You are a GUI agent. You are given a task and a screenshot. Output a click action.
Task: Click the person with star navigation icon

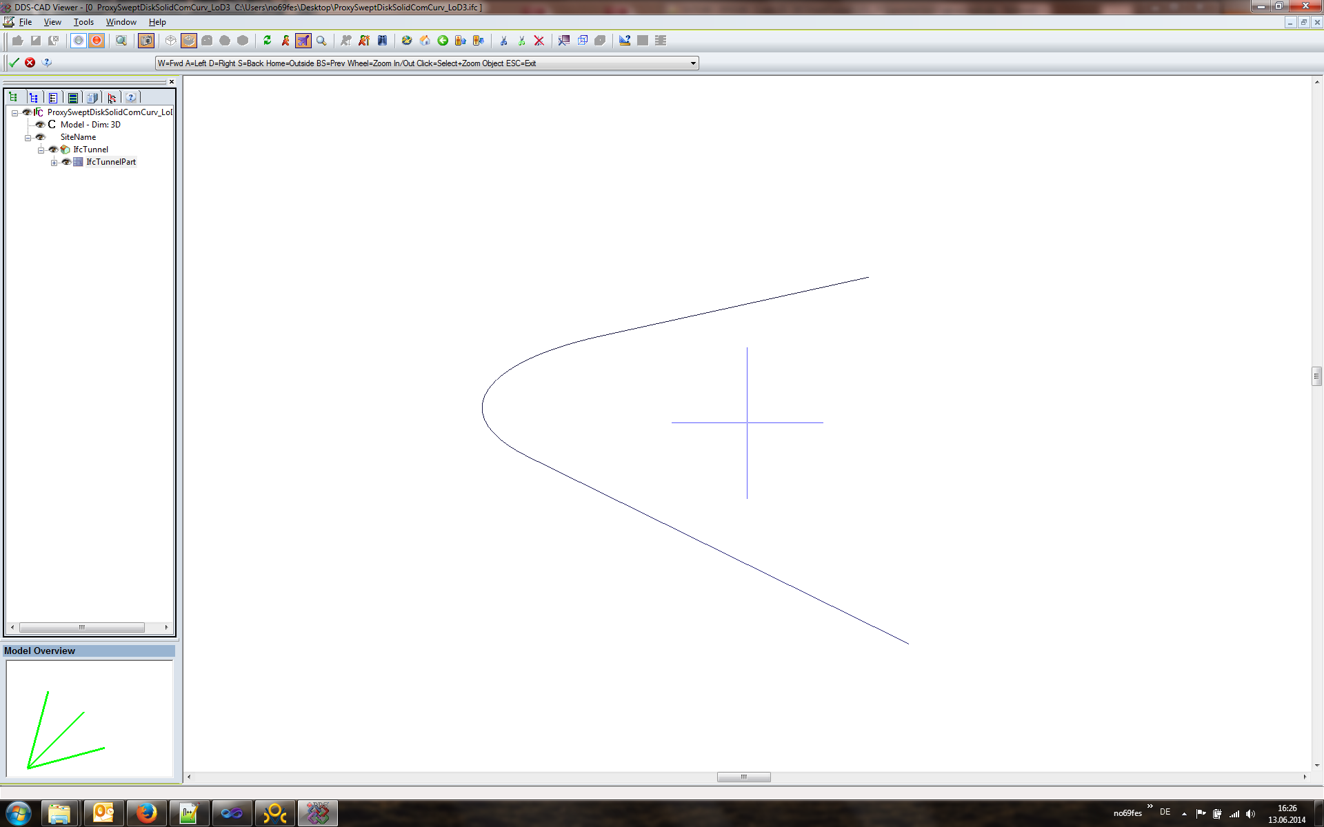(x=364, y=41)
